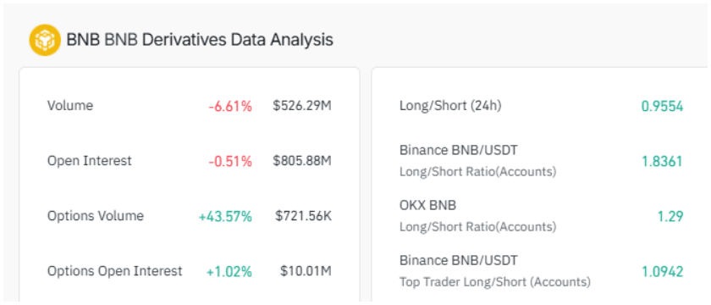Click the $805.88M open interest amount
This screenshot has width=711, height=305.
pos(302,161)
